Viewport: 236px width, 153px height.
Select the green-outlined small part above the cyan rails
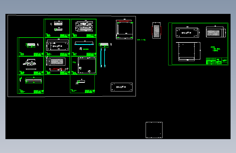point(104,45)
